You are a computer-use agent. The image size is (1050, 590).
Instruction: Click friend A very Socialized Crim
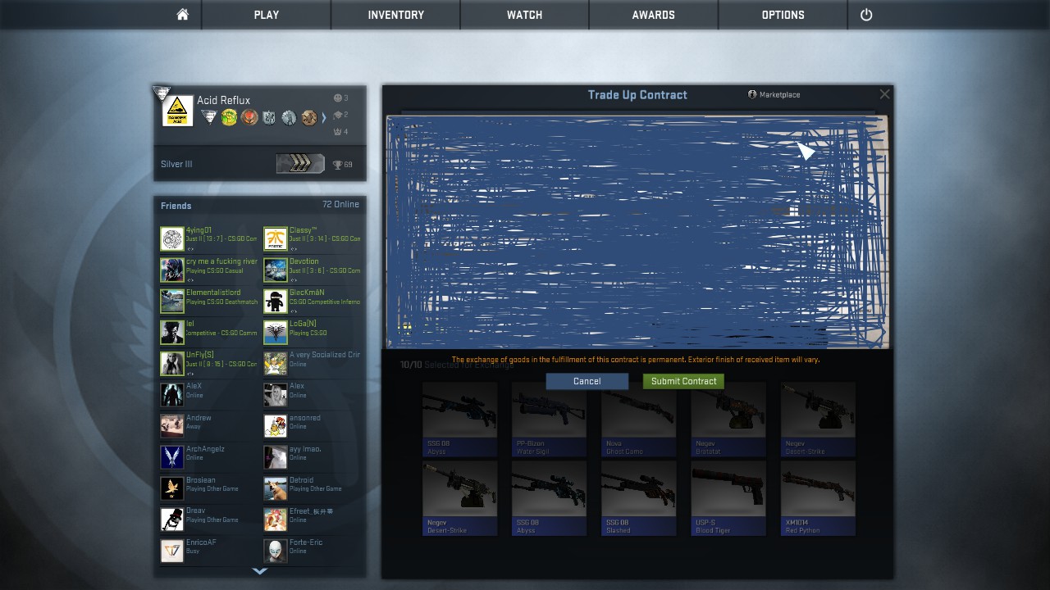(x=325, y=355)
